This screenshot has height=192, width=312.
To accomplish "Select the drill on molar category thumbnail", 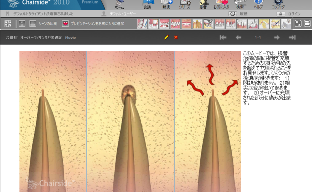I will (x=253, y=24).
